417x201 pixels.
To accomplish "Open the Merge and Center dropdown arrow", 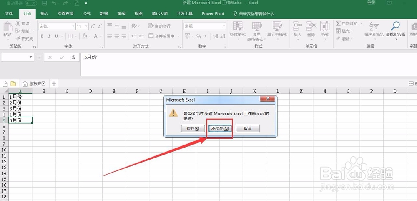I will coord(178,36).
